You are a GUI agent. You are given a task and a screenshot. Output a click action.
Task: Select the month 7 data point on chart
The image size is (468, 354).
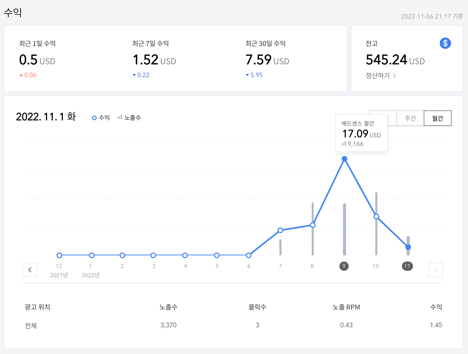point(280,230)
